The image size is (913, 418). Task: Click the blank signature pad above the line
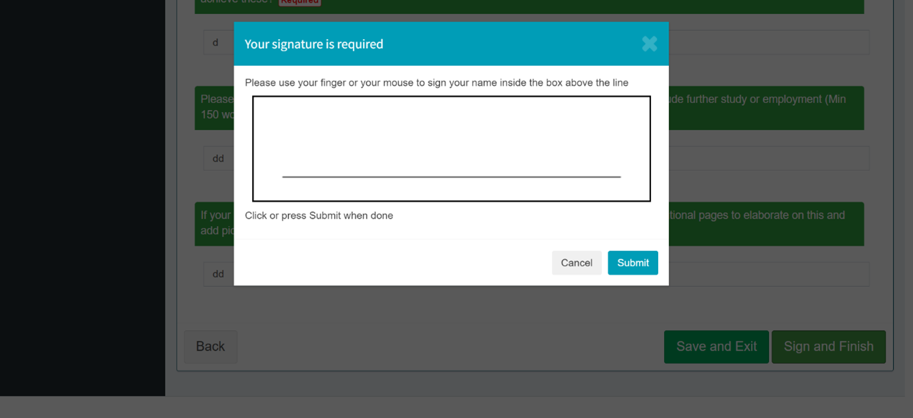pyautogui.click(x=451, y=136)
